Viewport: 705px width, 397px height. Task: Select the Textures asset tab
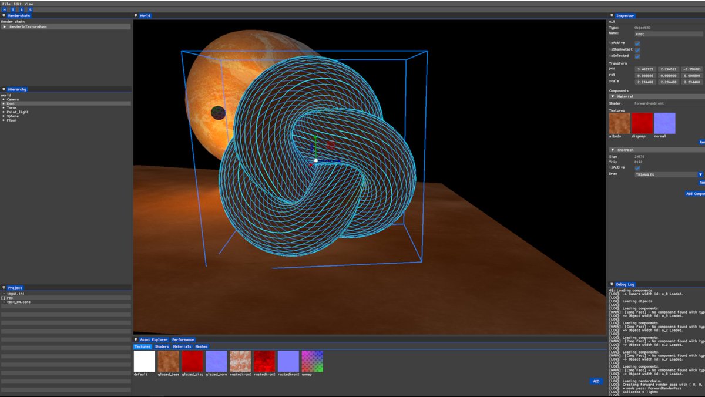[143, 346]
